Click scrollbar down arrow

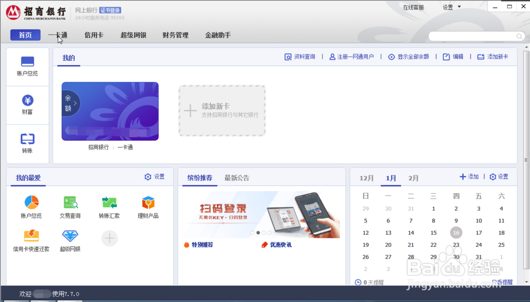tap(526, 282)
